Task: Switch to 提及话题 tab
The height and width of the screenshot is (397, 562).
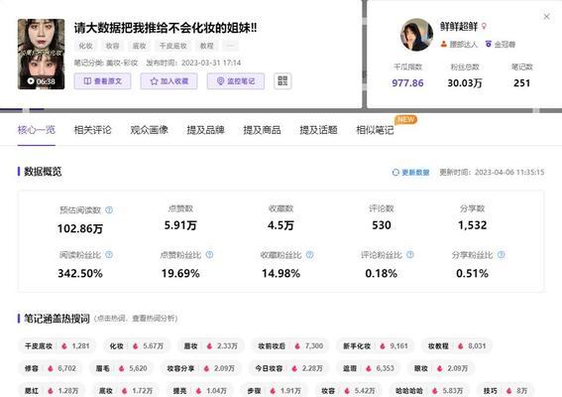Action: tap(318, 130)
